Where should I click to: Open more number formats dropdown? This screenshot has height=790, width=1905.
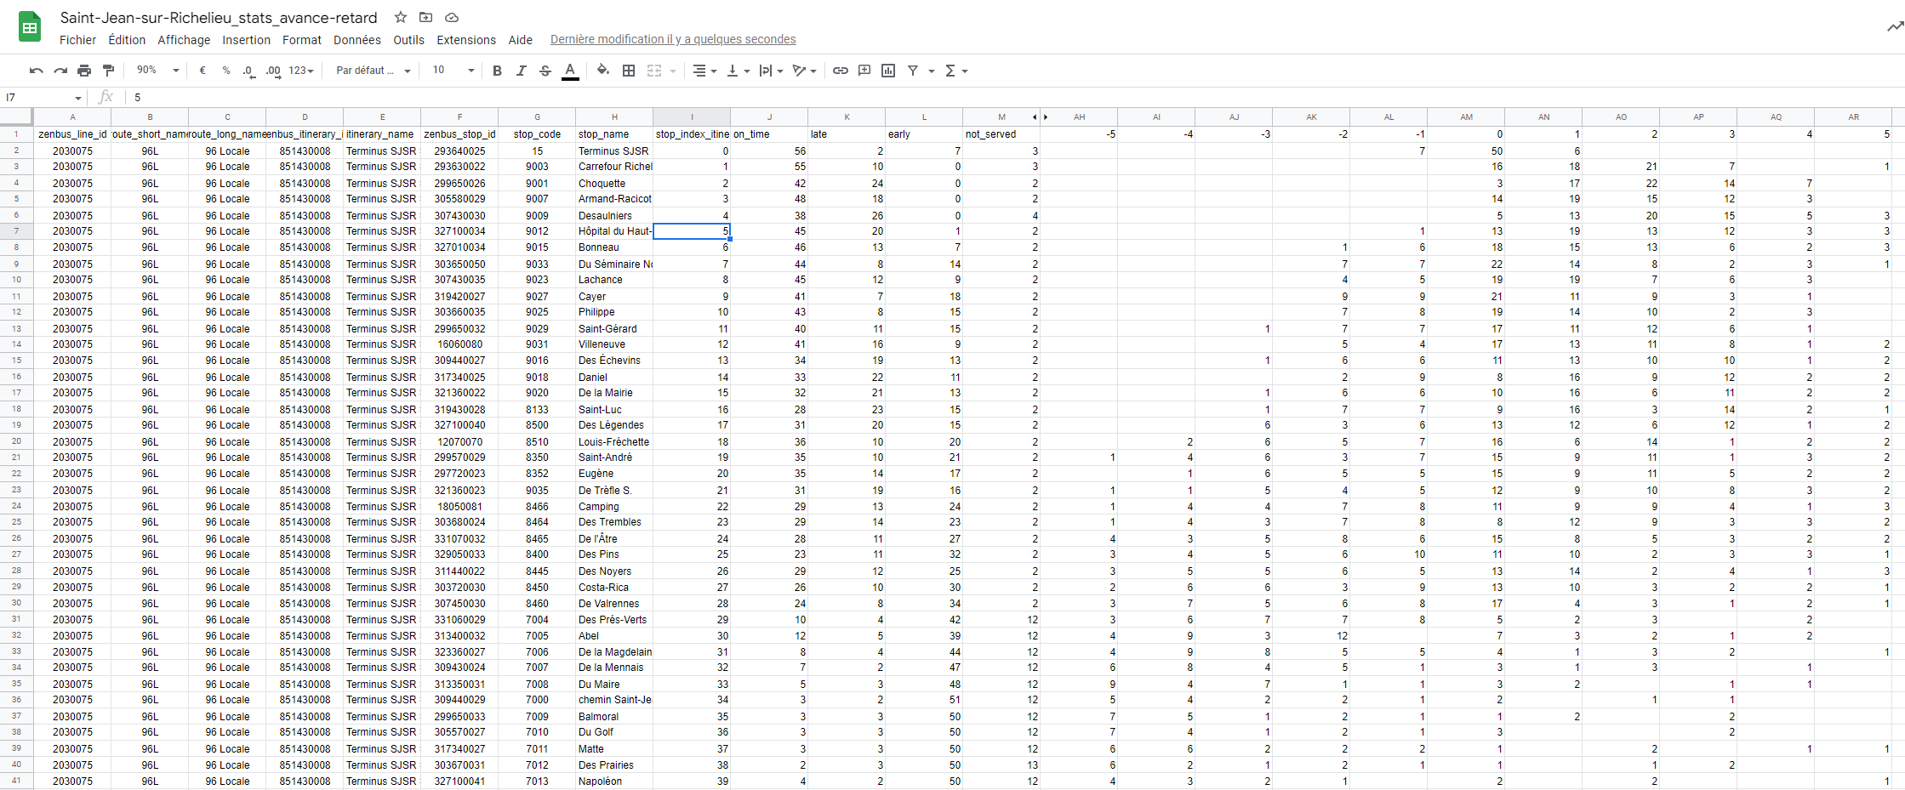coord(301,71)
